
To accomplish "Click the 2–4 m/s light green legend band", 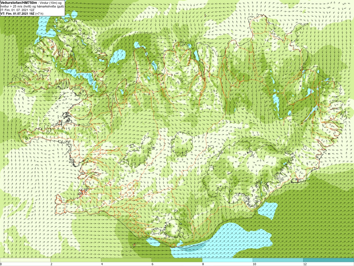I will (x=76, y=260).
